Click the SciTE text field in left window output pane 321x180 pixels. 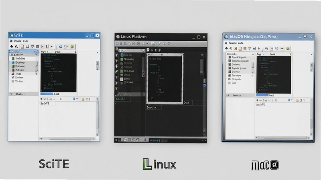47,104
